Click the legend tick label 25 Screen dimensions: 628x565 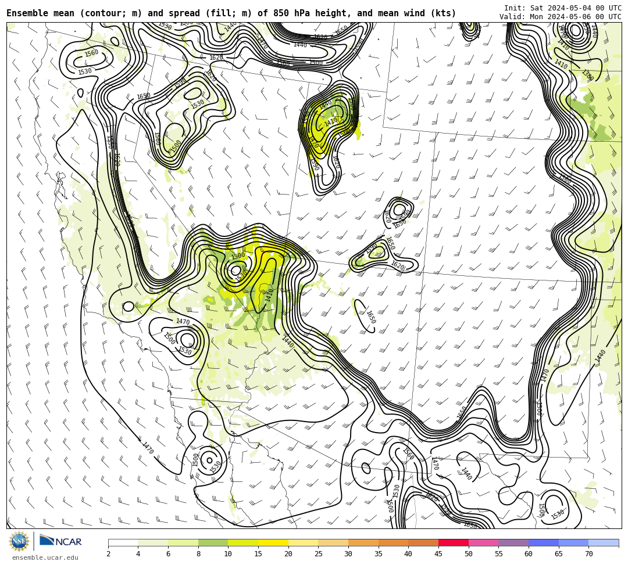point(319,554)
